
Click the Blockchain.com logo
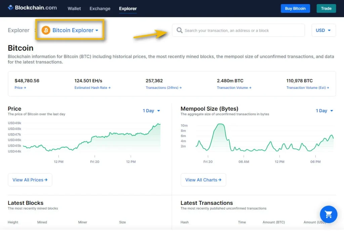[x=32, y=8]
